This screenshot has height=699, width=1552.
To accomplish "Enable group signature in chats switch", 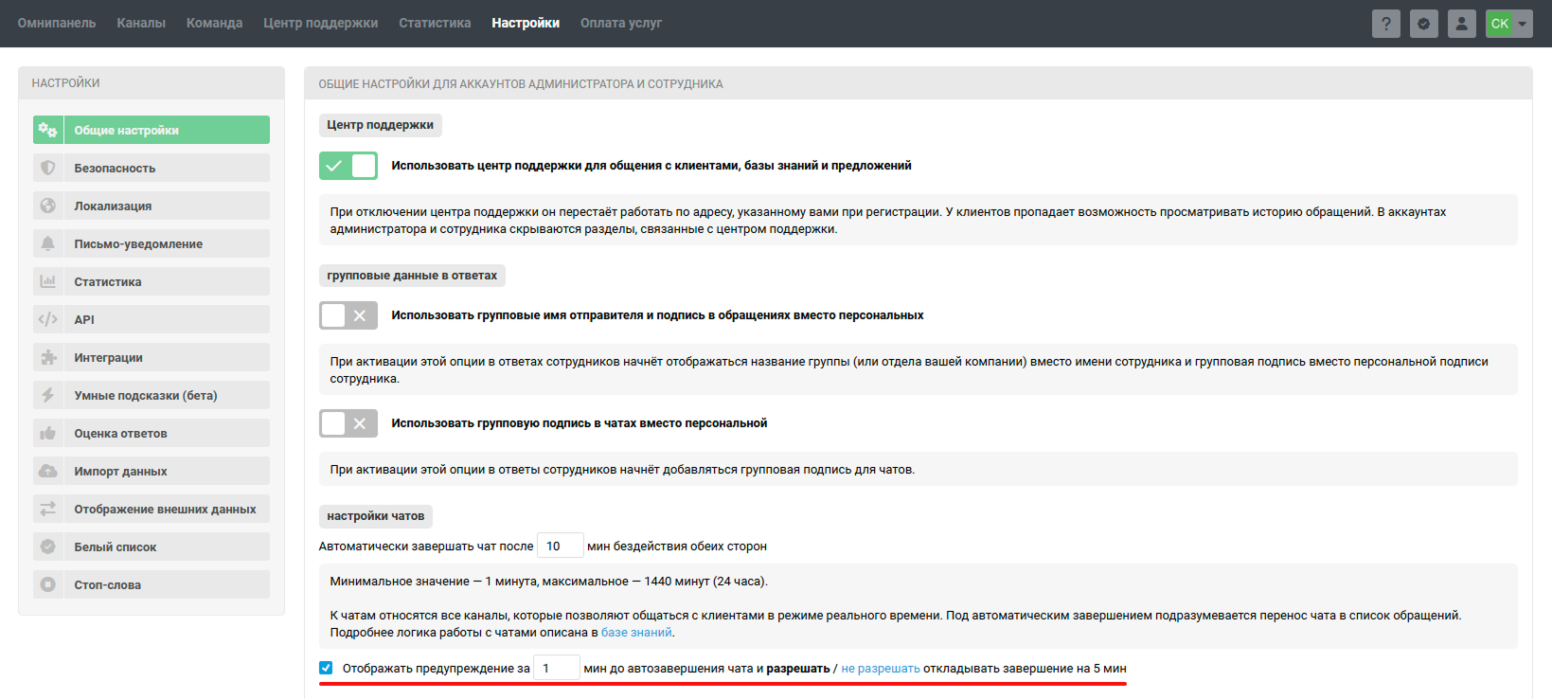I will (x=348, y=423).
